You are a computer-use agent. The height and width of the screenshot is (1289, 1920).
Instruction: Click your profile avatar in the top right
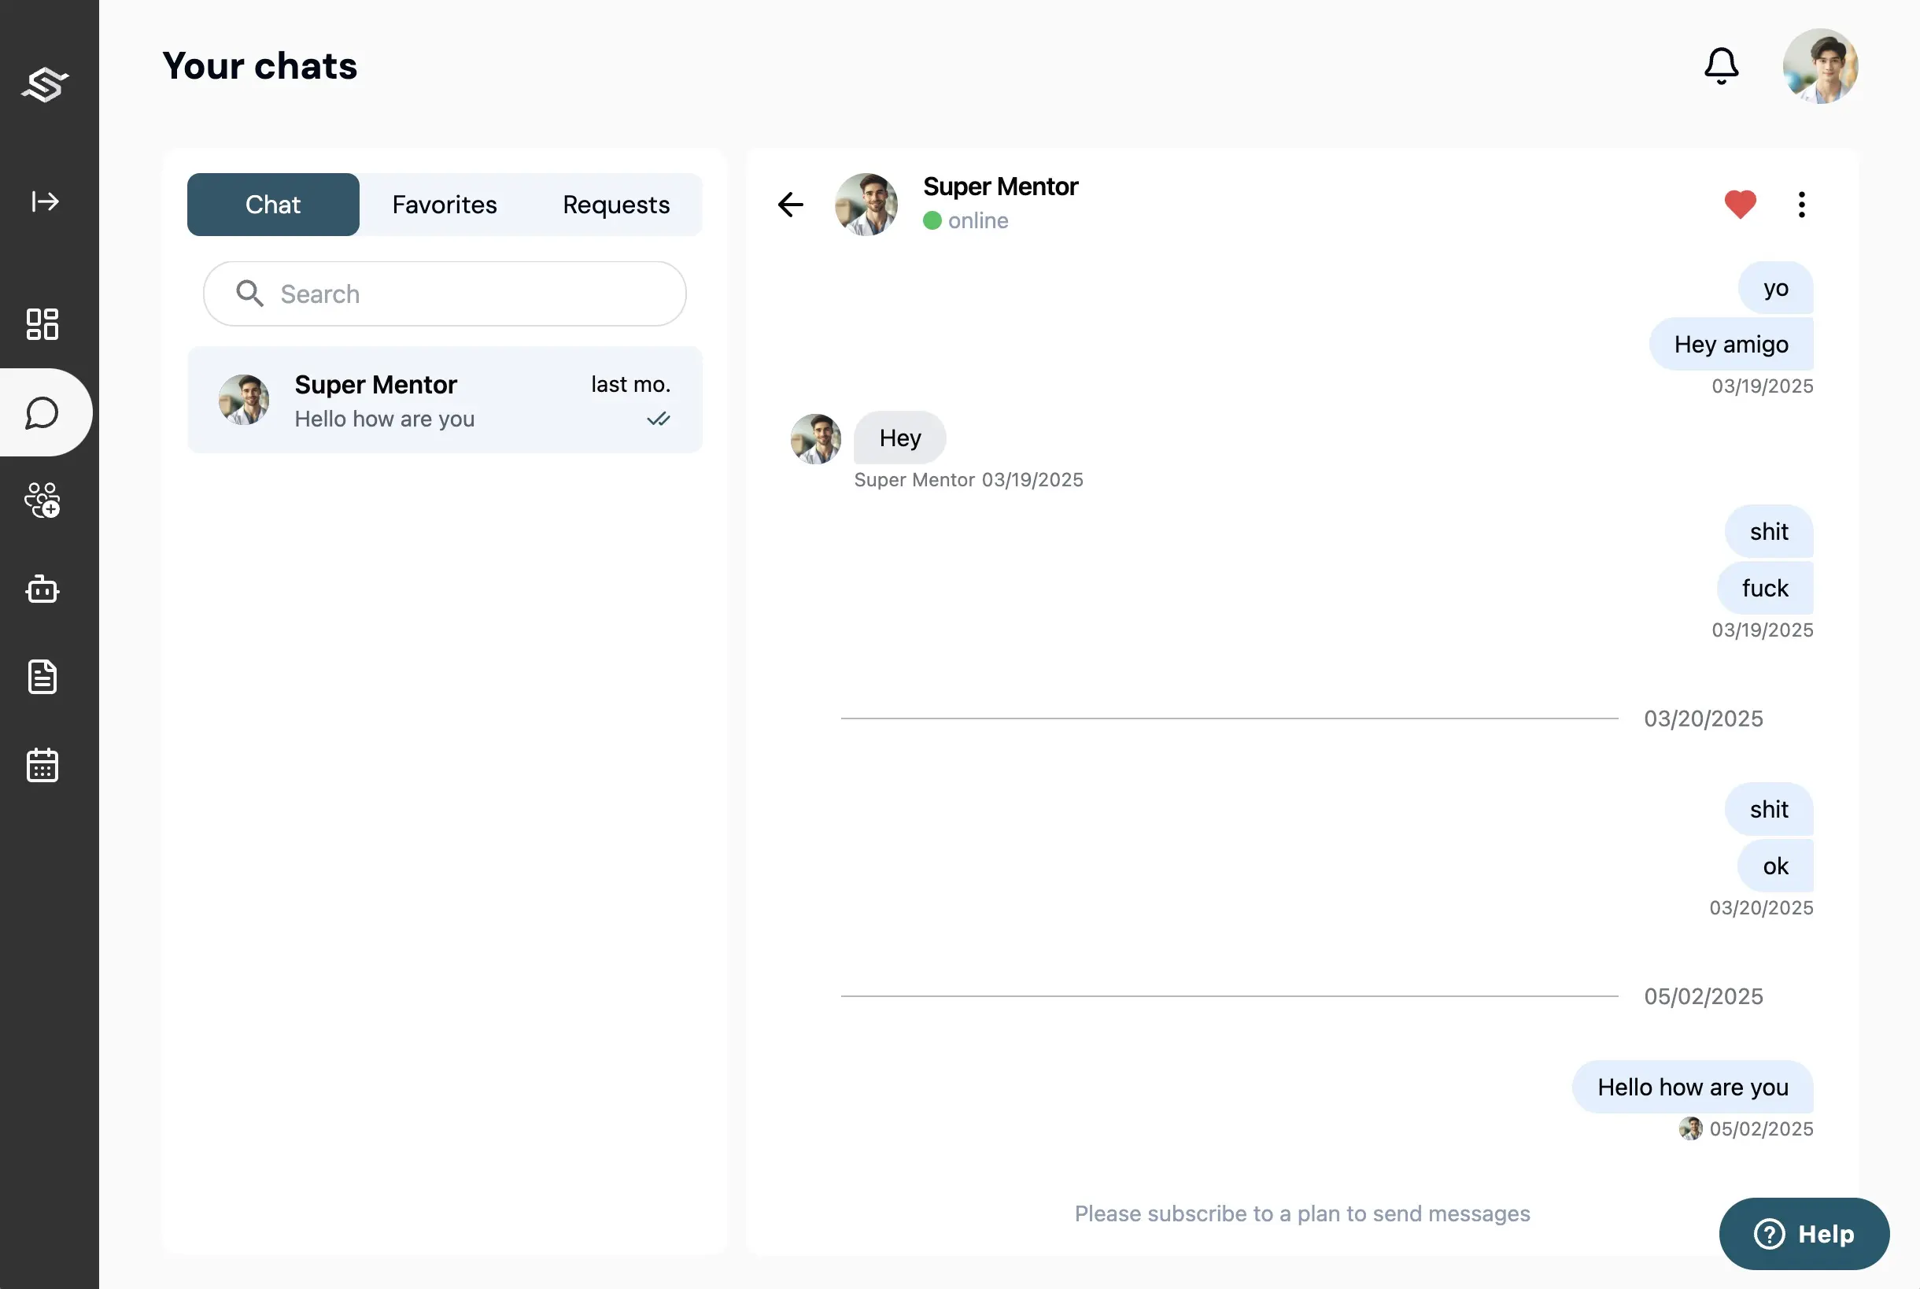click(1822, 66)
